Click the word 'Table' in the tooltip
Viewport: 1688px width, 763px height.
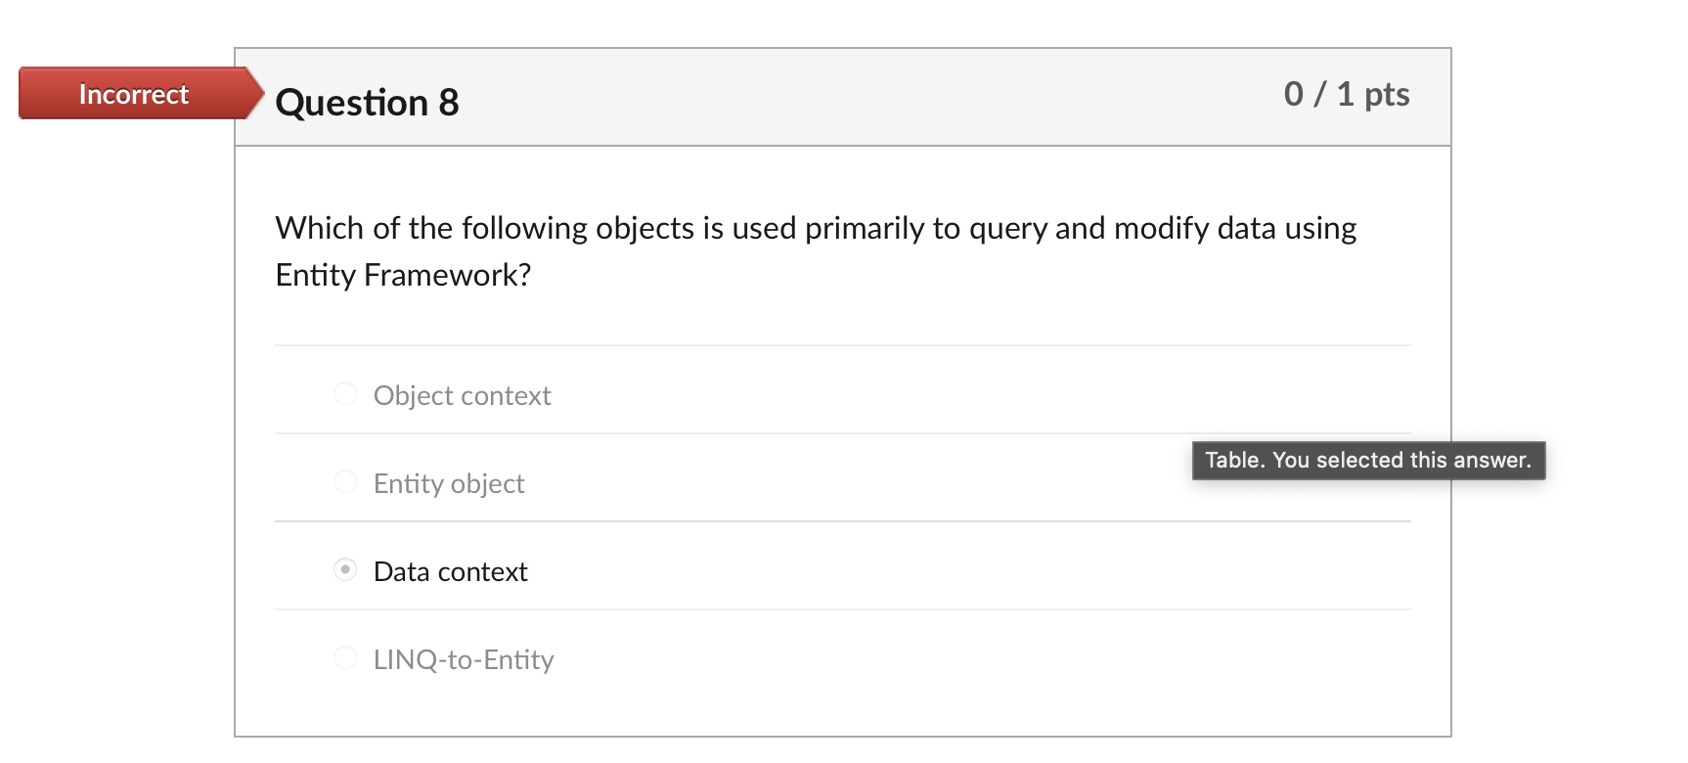coord(1234,460)
